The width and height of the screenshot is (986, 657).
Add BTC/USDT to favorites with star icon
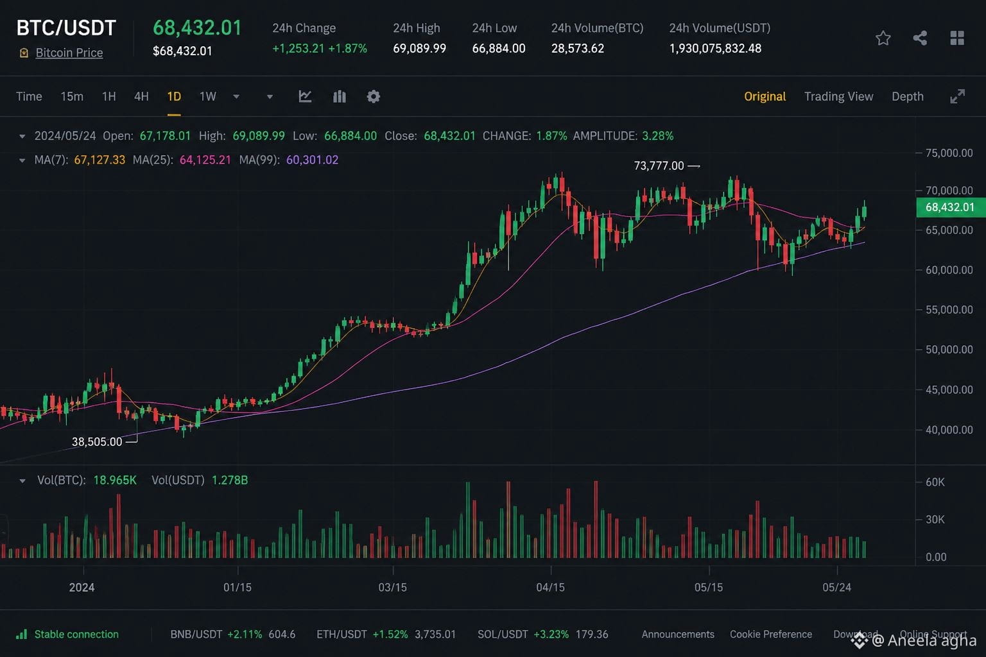[883, 38]
